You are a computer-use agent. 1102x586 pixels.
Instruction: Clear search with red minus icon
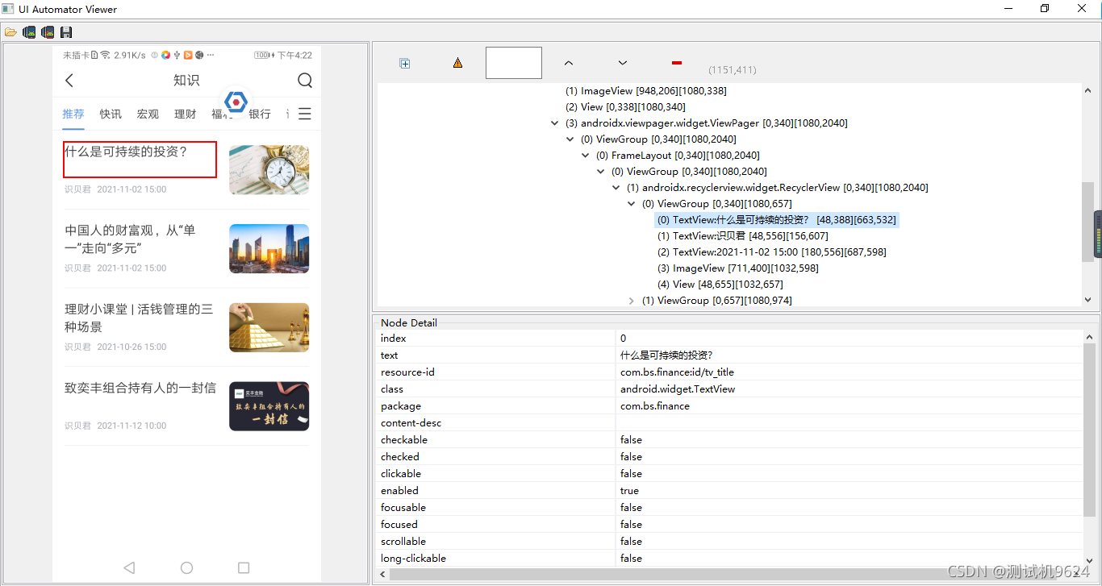pyautogui.click(x=677, y=62)
